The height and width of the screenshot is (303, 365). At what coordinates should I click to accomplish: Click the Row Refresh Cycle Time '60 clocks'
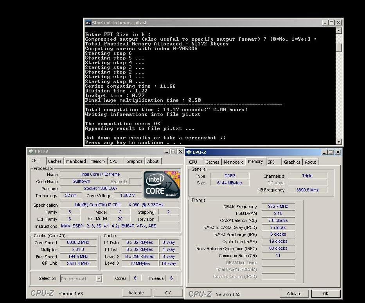[278, 248]
